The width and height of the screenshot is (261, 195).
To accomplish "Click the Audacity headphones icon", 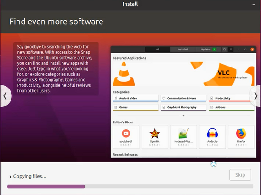I will (212, 133).
